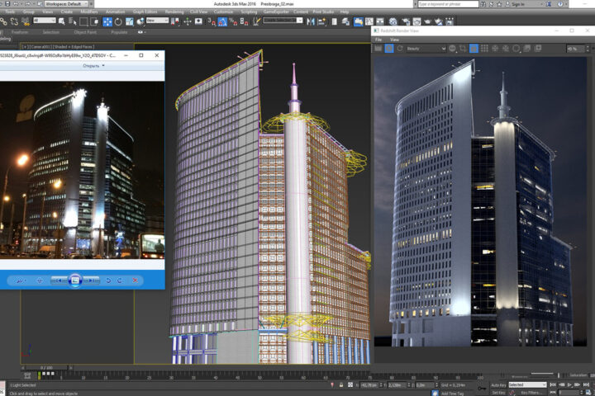Click the zoom magnifier in photo viewer
This screenshot has height=396, width=595.
20,280
